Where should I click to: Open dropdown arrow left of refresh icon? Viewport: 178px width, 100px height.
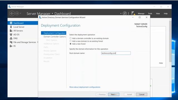click(121, 14)
